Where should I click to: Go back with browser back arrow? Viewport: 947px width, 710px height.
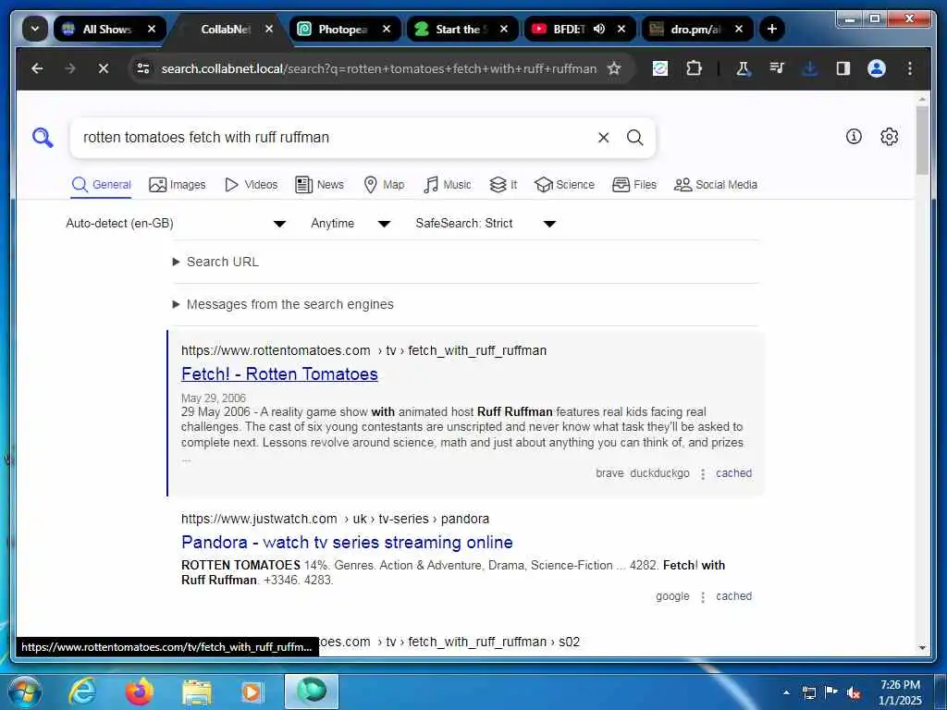click(37, 68)
